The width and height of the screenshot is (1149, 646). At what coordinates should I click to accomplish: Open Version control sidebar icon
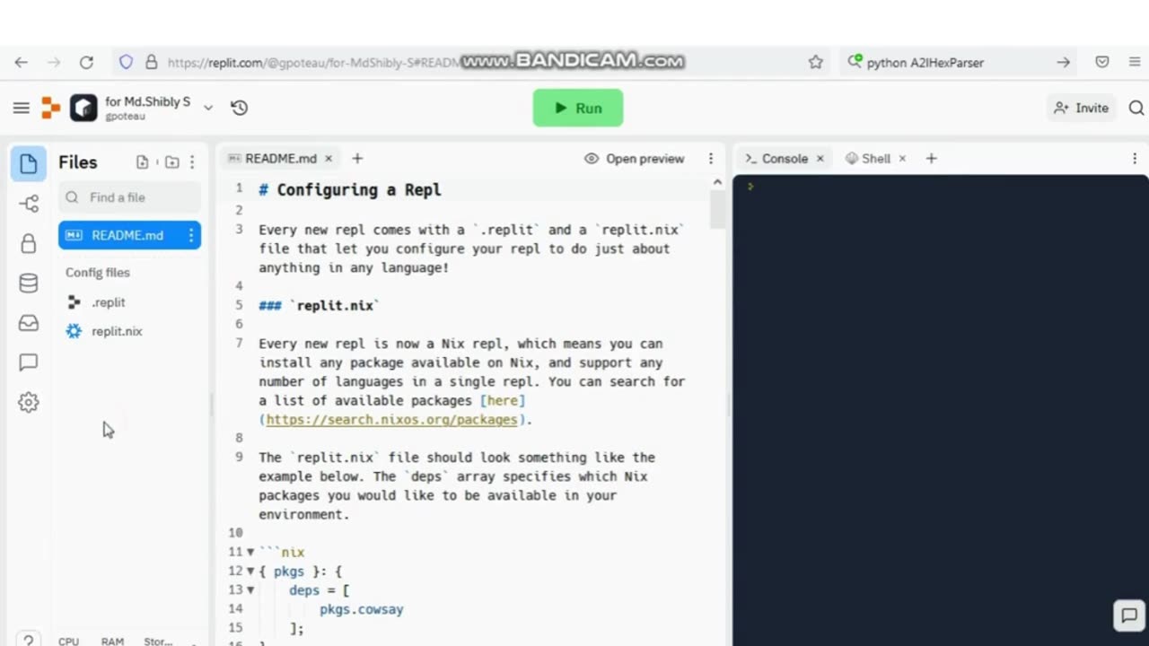(x=29, y=204)
